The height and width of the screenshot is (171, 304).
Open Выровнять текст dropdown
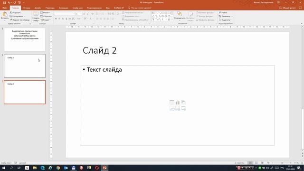[131, 16]
